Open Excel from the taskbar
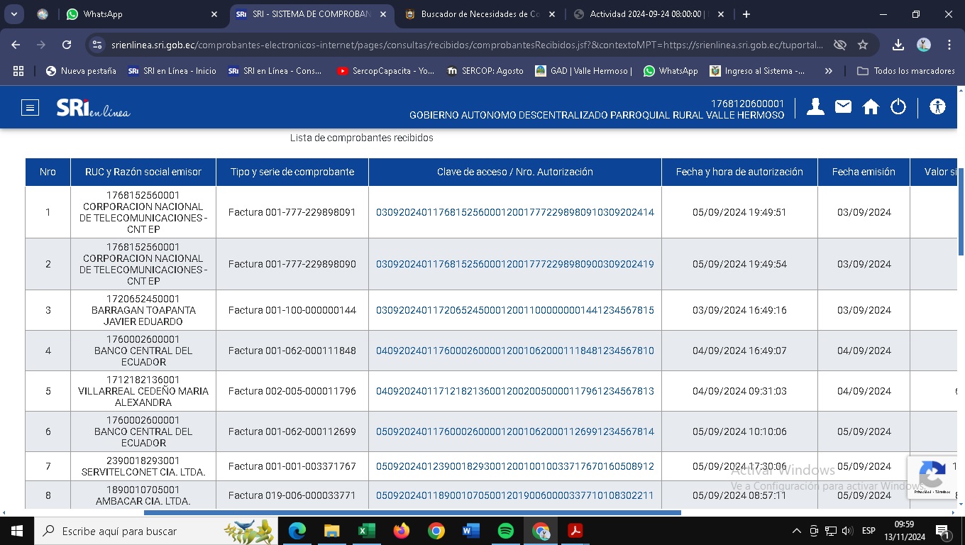 366,531
